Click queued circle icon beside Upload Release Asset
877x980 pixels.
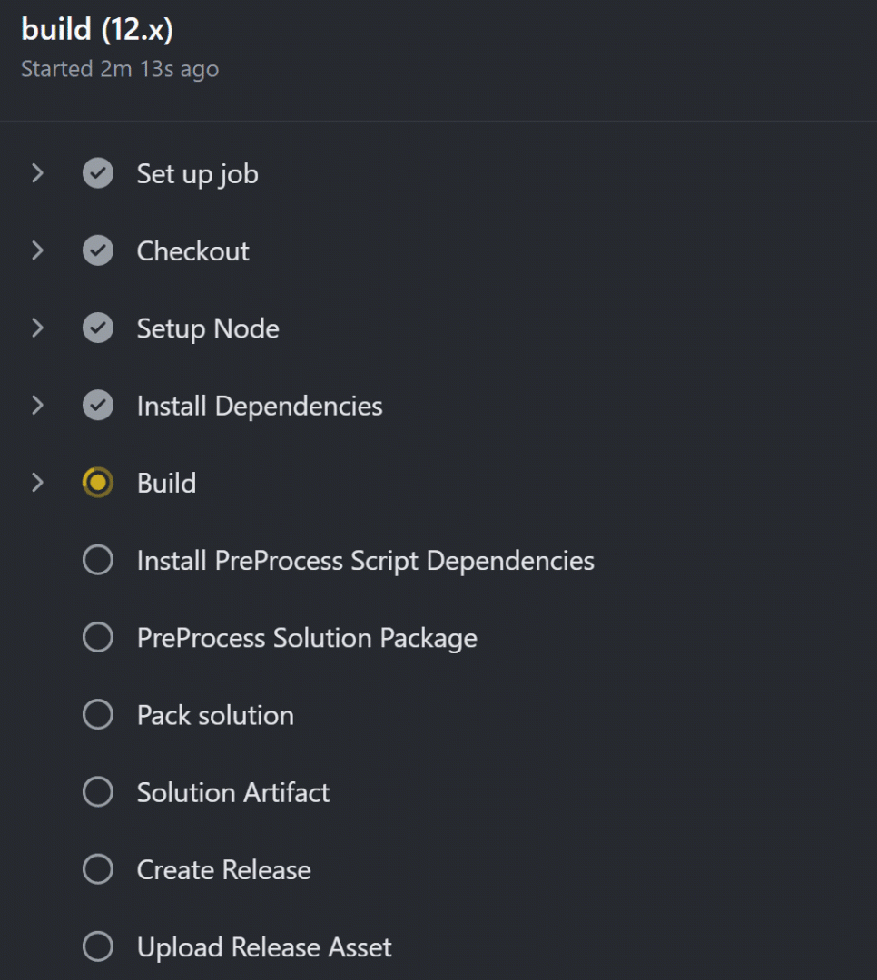coord(98,946)
